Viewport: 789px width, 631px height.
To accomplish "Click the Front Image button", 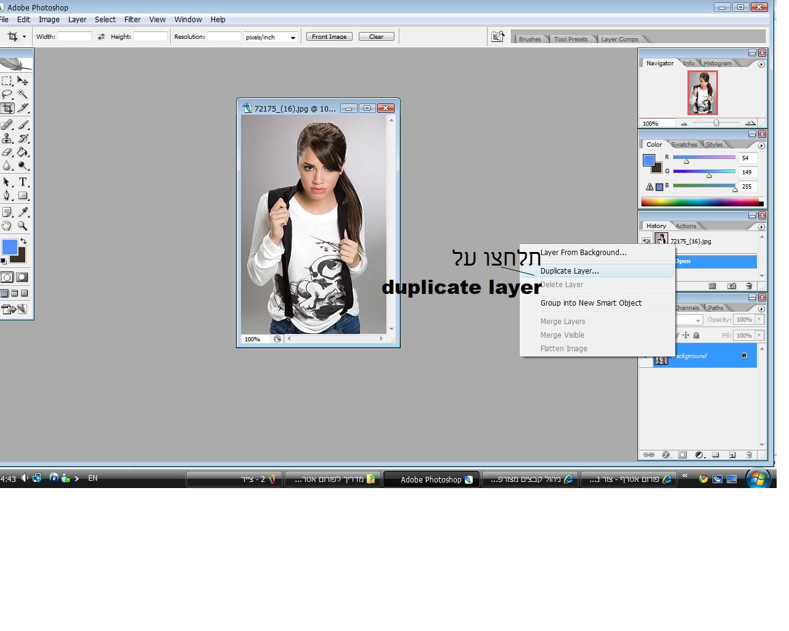I will pyautogui.click(x=329, y=37).
